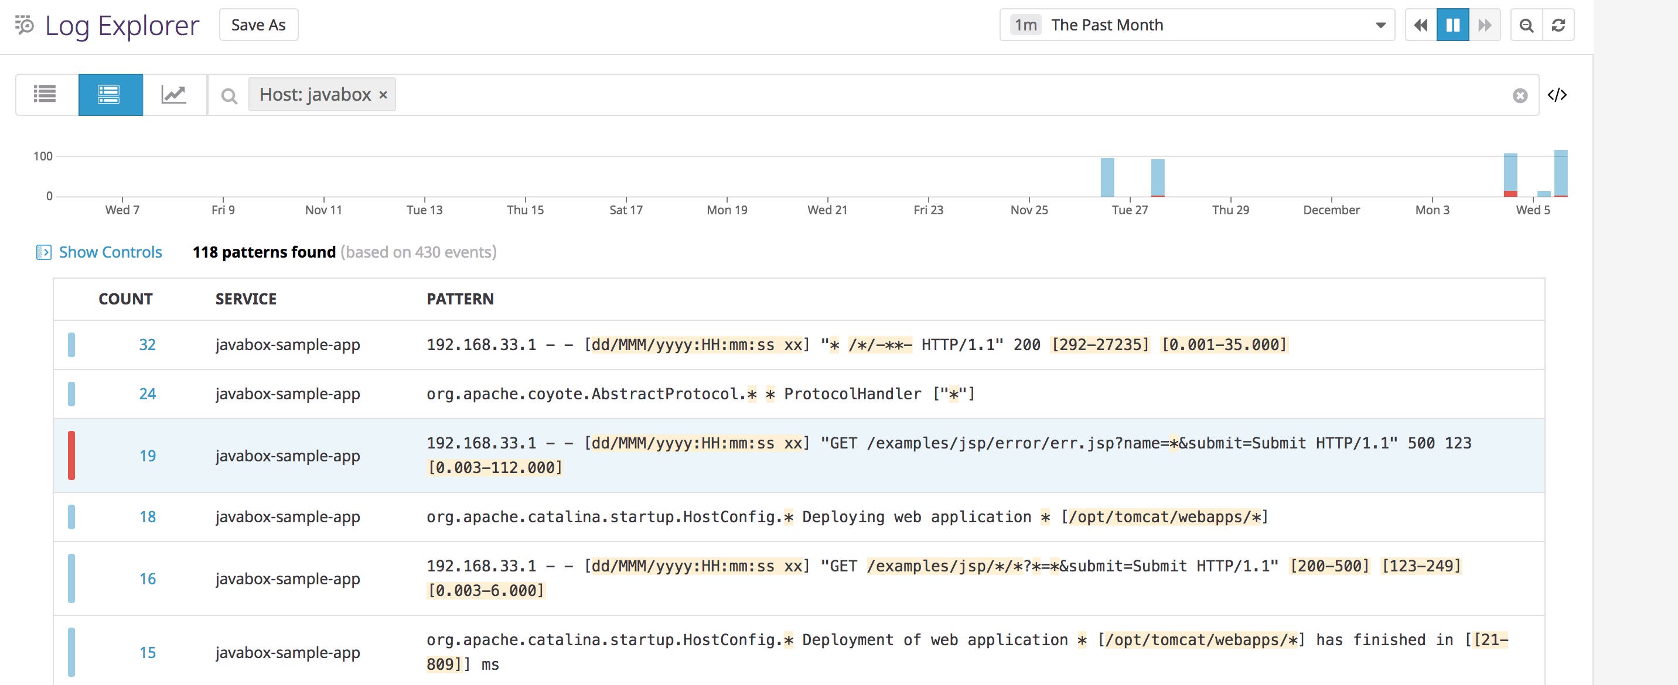Click the Save As button
Screen dimensions: 1678x685
pyautogui.click(x=258, y=25)
